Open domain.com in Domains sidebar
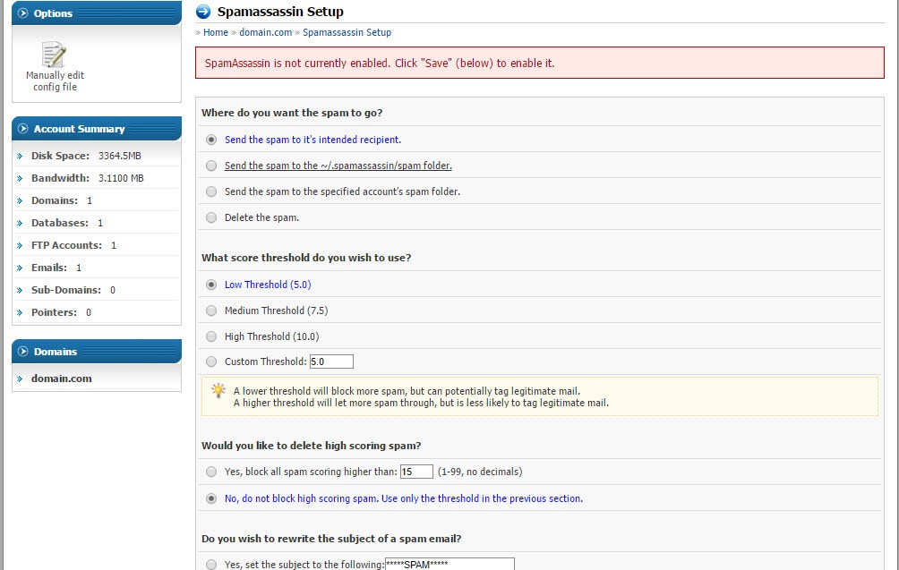This screenshot has width=899, height=570. [62, 379]
